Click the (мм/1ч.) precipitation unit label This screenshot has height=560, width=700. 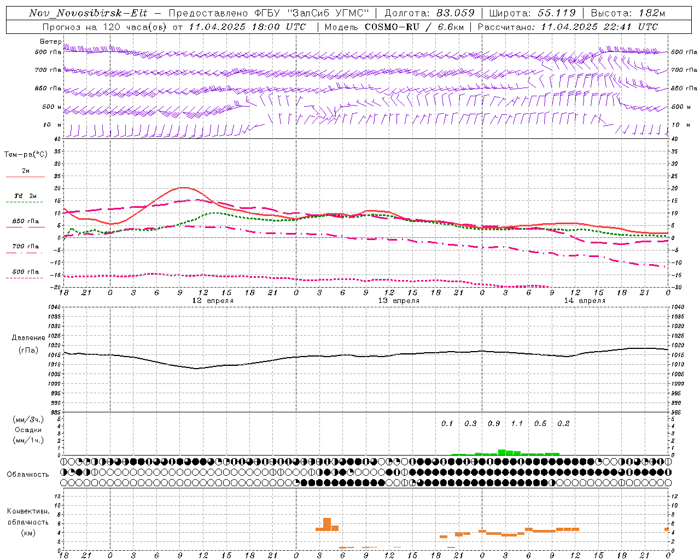(28, 440)
